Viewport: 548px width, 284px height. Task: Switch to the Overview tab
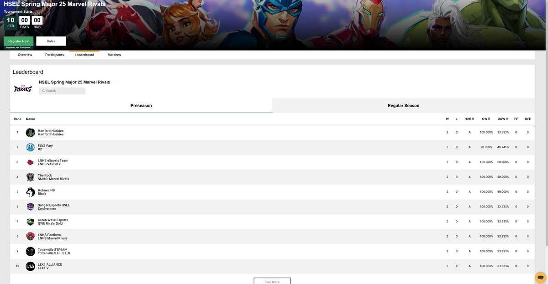[x=25, y=55]
